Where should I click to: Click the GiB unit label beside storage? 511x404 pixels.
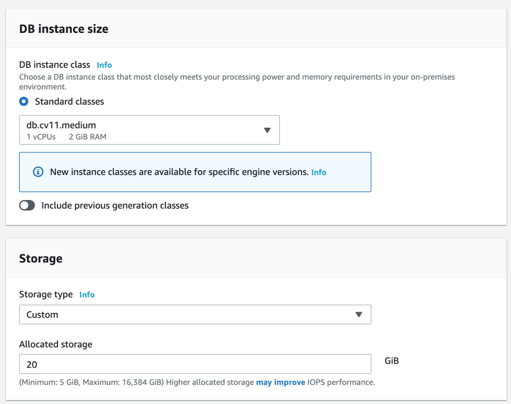click(x=392, y=361)
